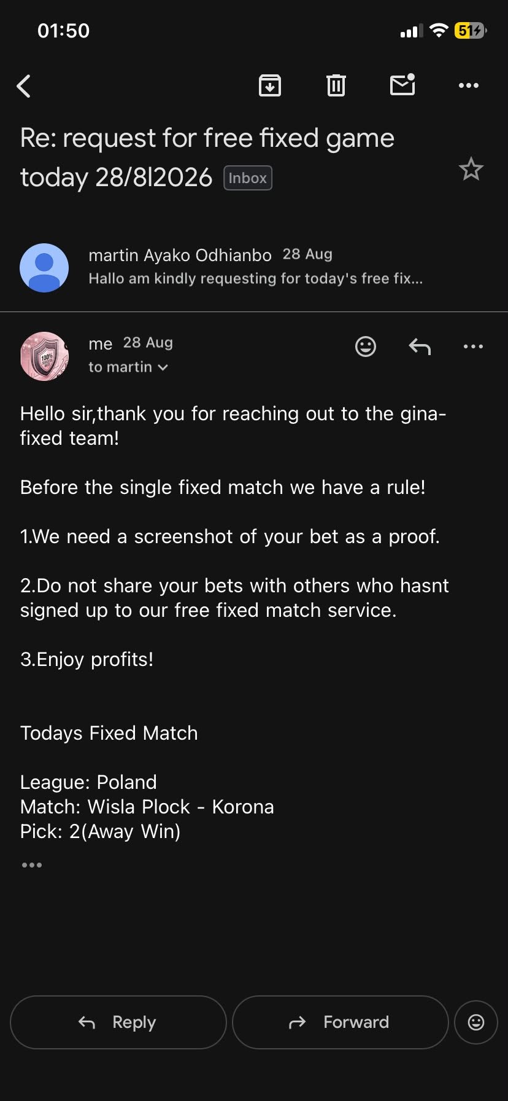
Task: Expand recipient details next to 'to martin'
Action: pos(163,367)
